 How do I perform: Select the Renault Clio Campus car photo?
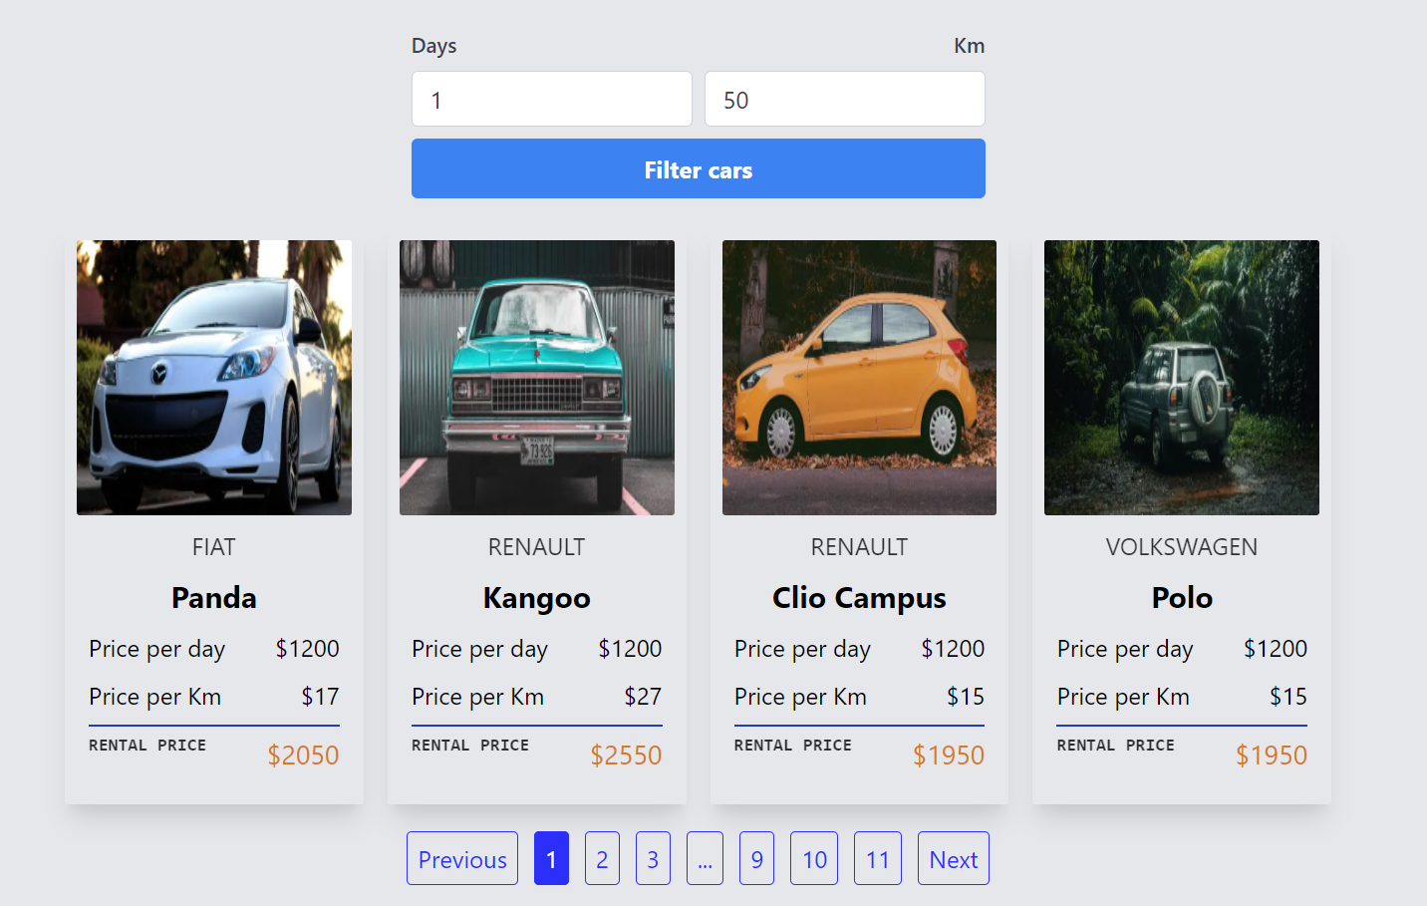pyautogui.click(x=858, y=376)
